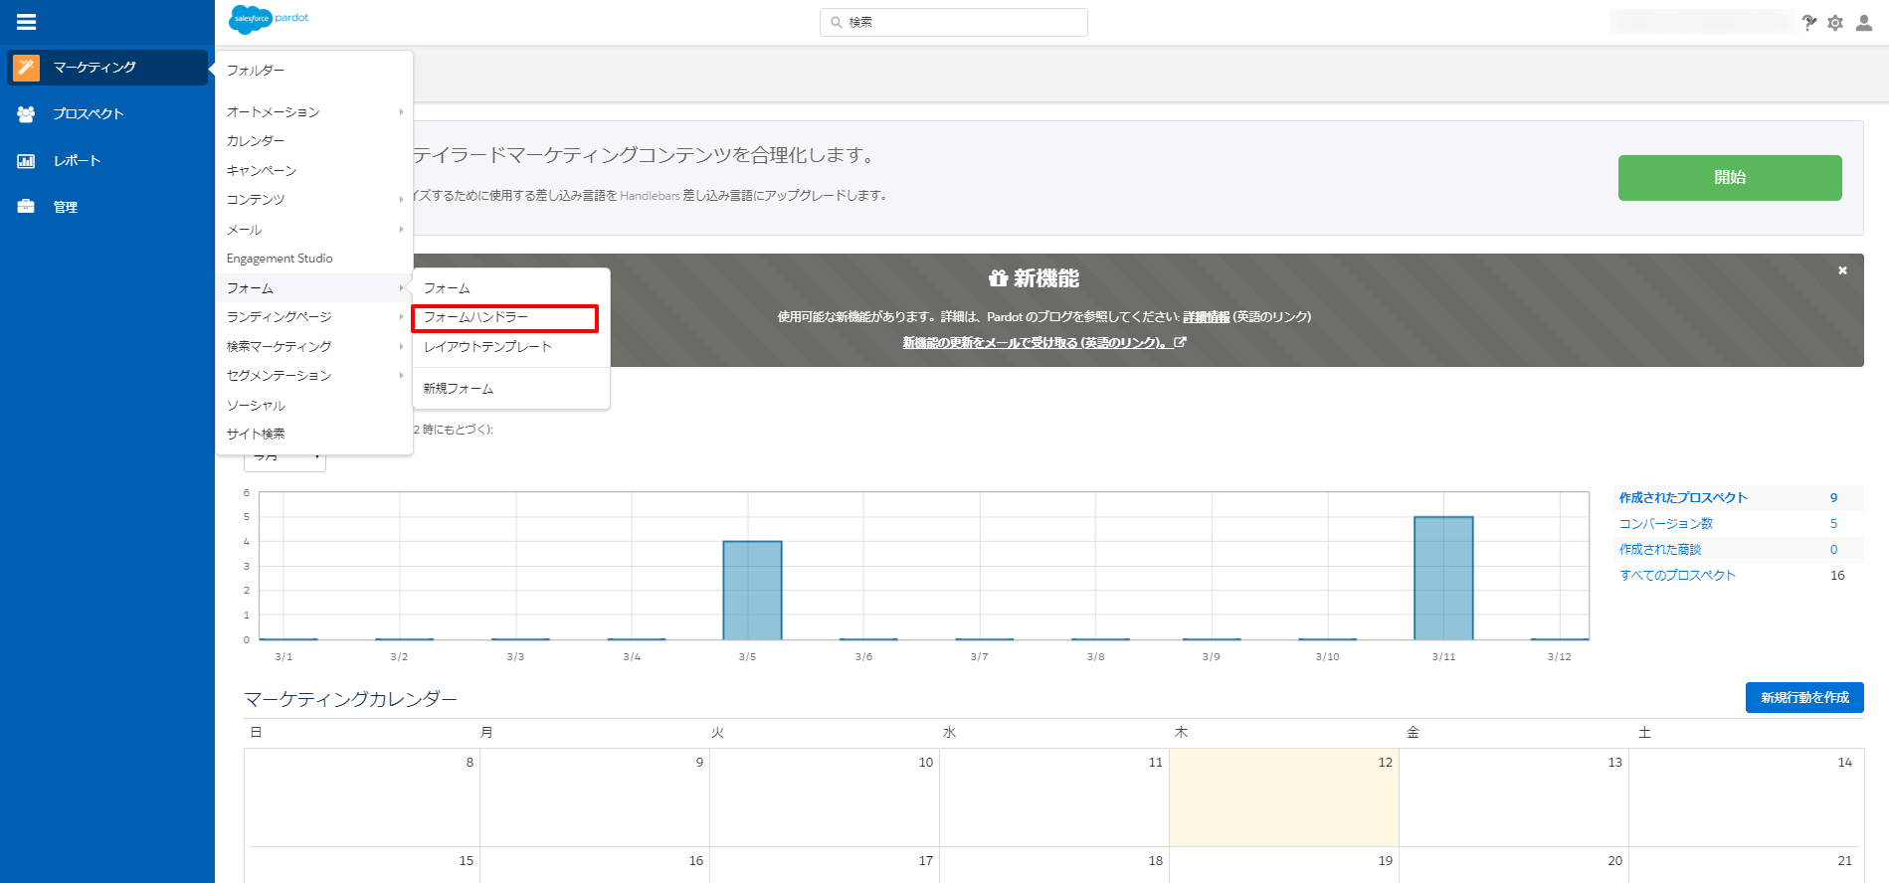Open the 作成されたプロスペクト link
The image size is (1889, 883).
1682,498
